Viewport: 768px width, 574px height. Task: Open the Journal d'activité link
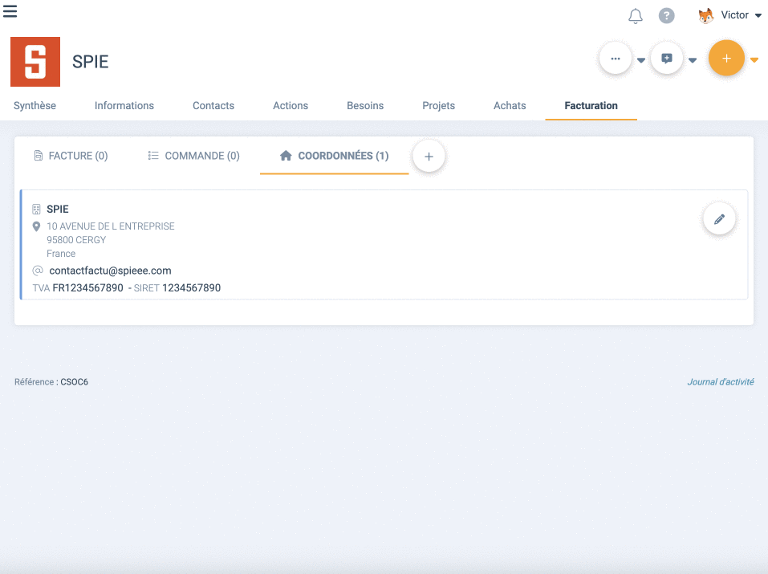(721, 382)
